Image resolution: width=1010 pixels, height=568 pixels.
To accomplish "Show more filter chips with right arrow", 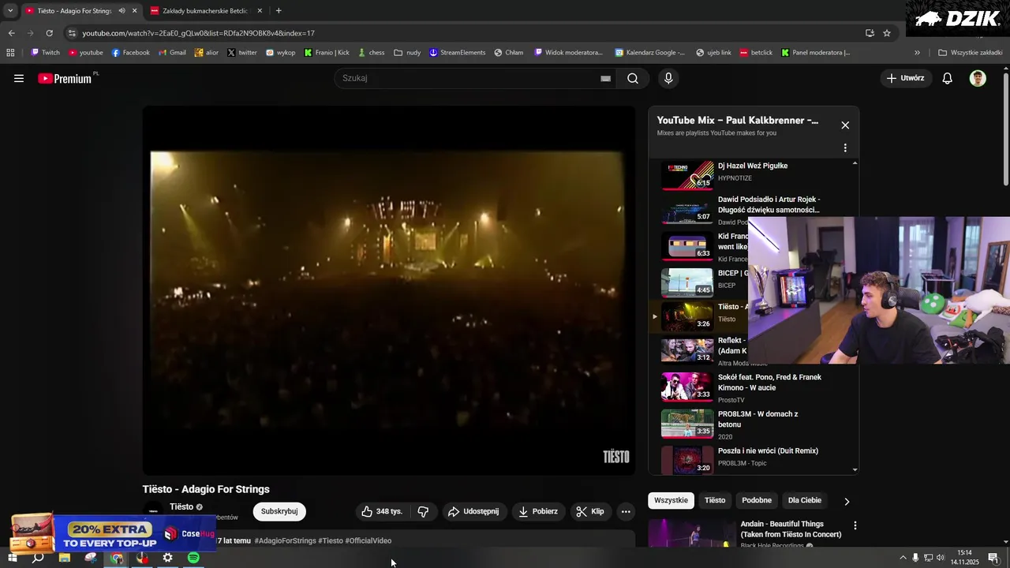I will coord(847,501).
